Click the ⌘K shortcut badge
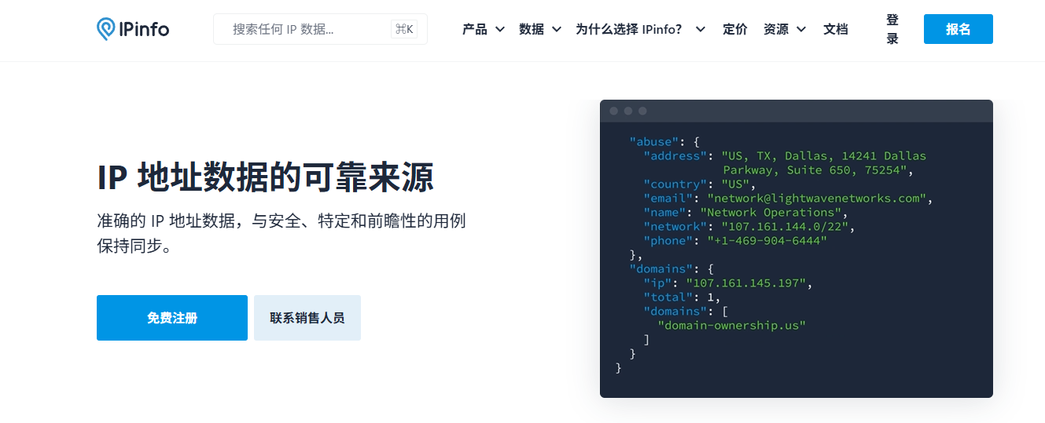Image resolution: width=1045 pixels, height=423 pixels. (x=404, y=29)
